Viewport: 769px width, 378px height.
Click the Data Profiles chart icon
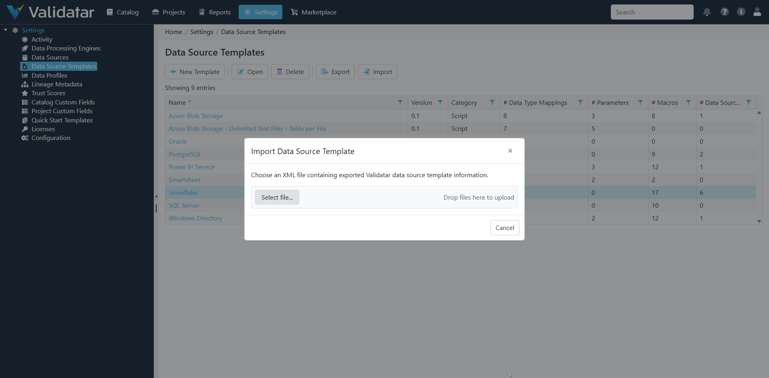point(25,75)
